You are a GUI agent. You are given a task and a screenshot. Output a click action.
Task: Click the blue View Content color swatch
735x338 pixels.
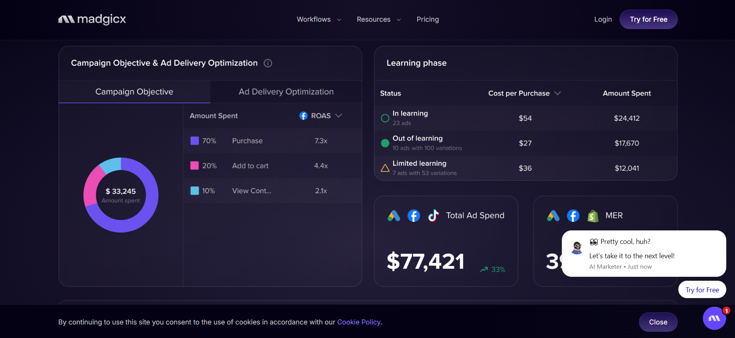[x=195, y=191]
